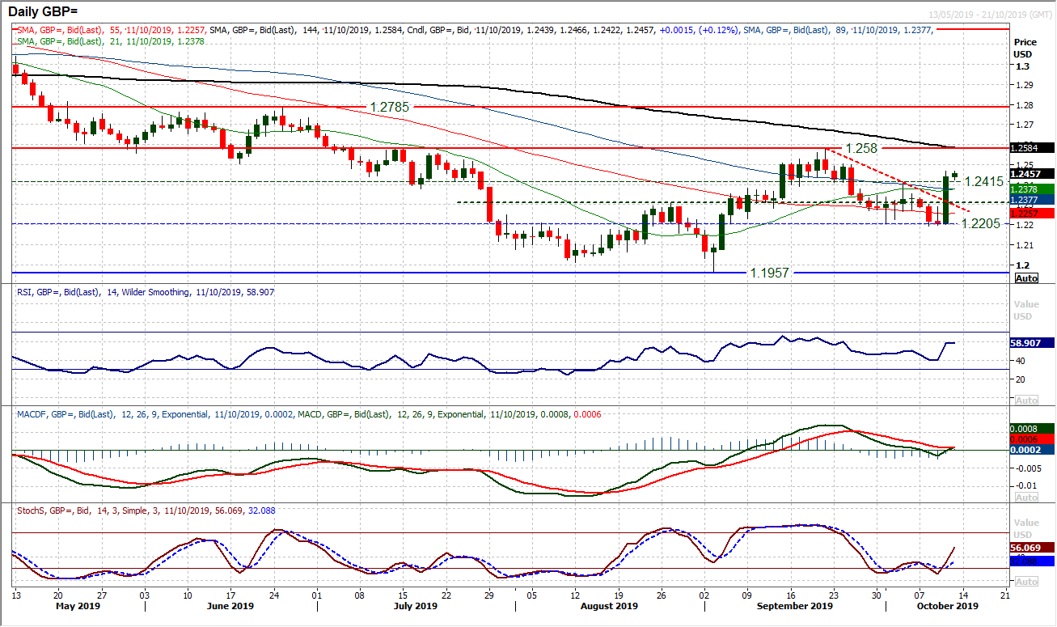Toggle Auto scaling in the Stochastics pane
Viewport: 1057px width, 627px height.
click(x=1026, y=581)
